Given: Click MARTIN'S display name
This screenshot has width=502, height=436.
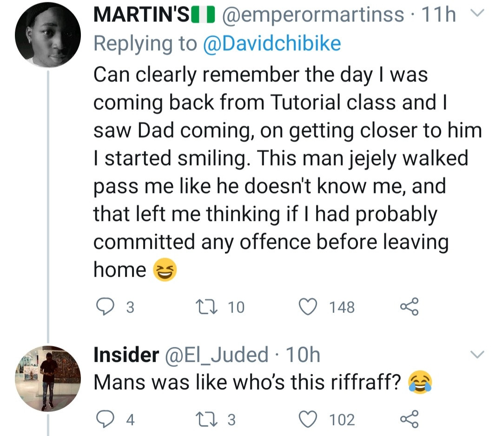Looking at the screenshot, I should pos(140,15).
